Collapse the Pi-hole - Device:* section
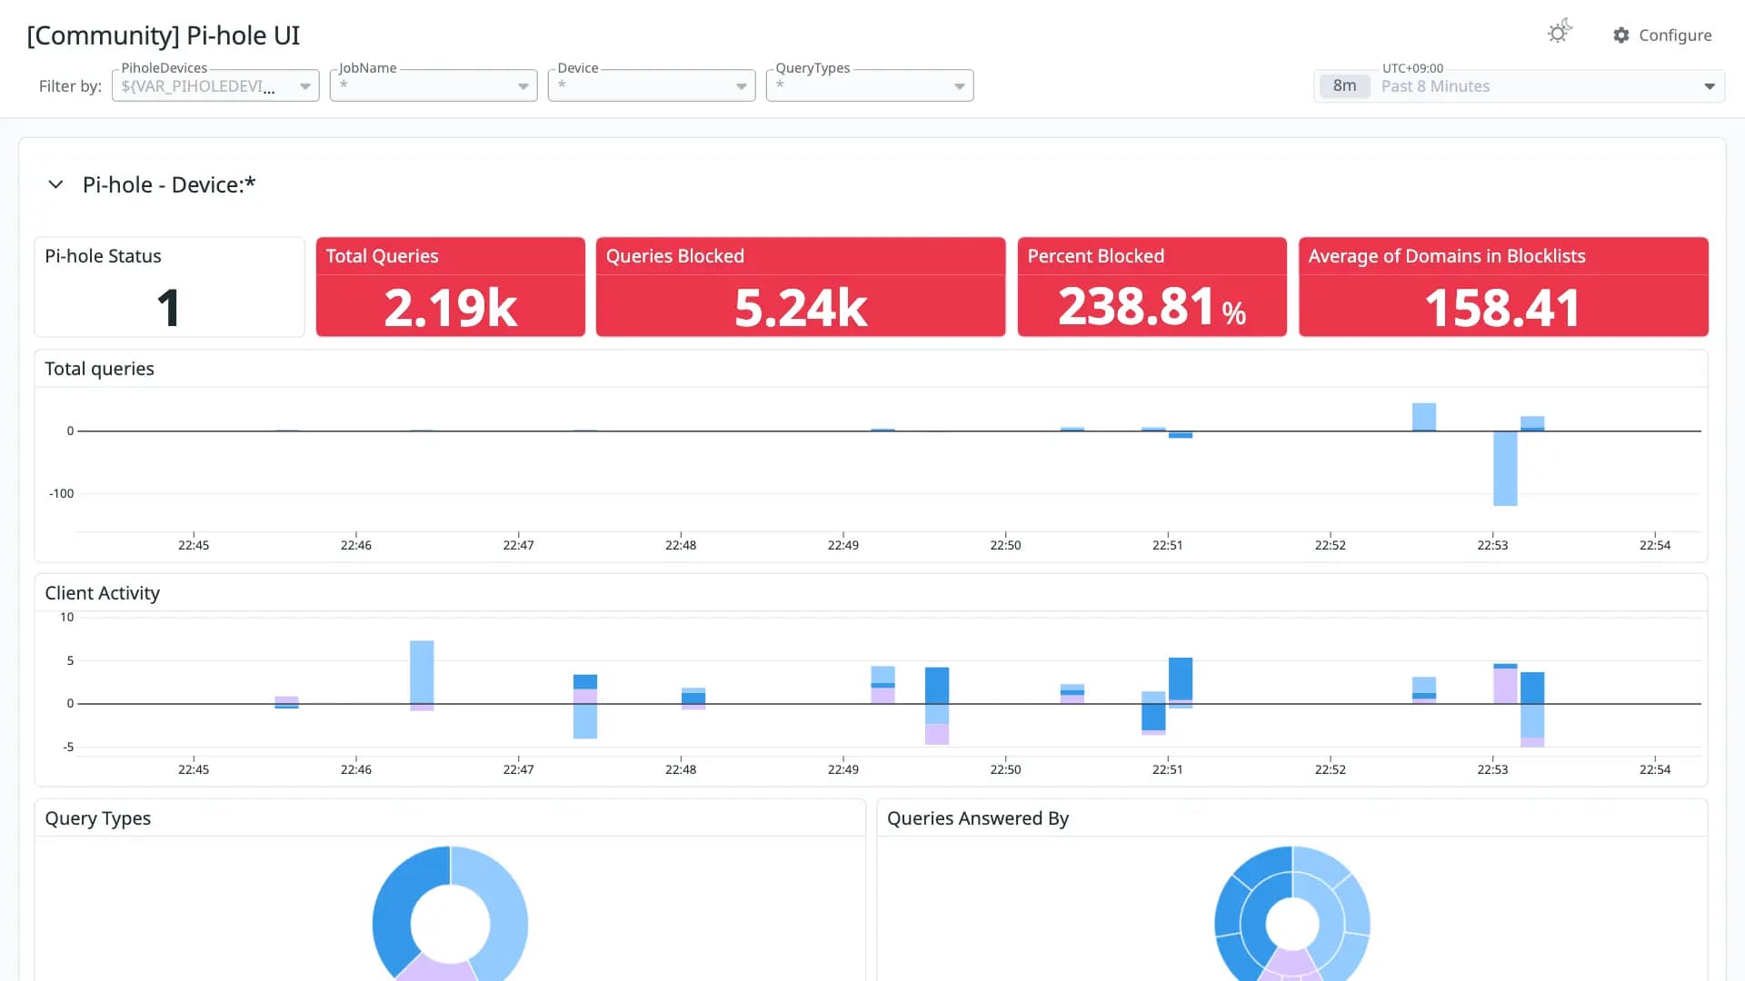Image resolution: width=1745 pixels, height=981 pixels. [55, 184]
